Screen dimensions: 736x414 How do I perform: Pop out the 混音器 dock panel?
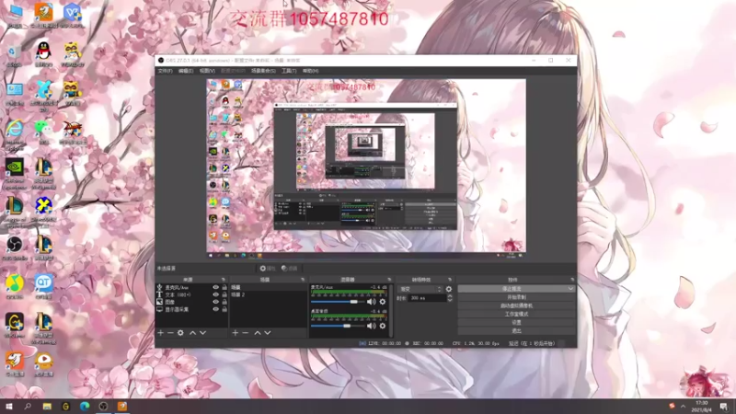click(389, 280)
